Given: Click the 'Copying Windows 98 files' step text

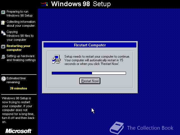Looking at the screenshot, I should pyautogui.click(x=20, y=36).
